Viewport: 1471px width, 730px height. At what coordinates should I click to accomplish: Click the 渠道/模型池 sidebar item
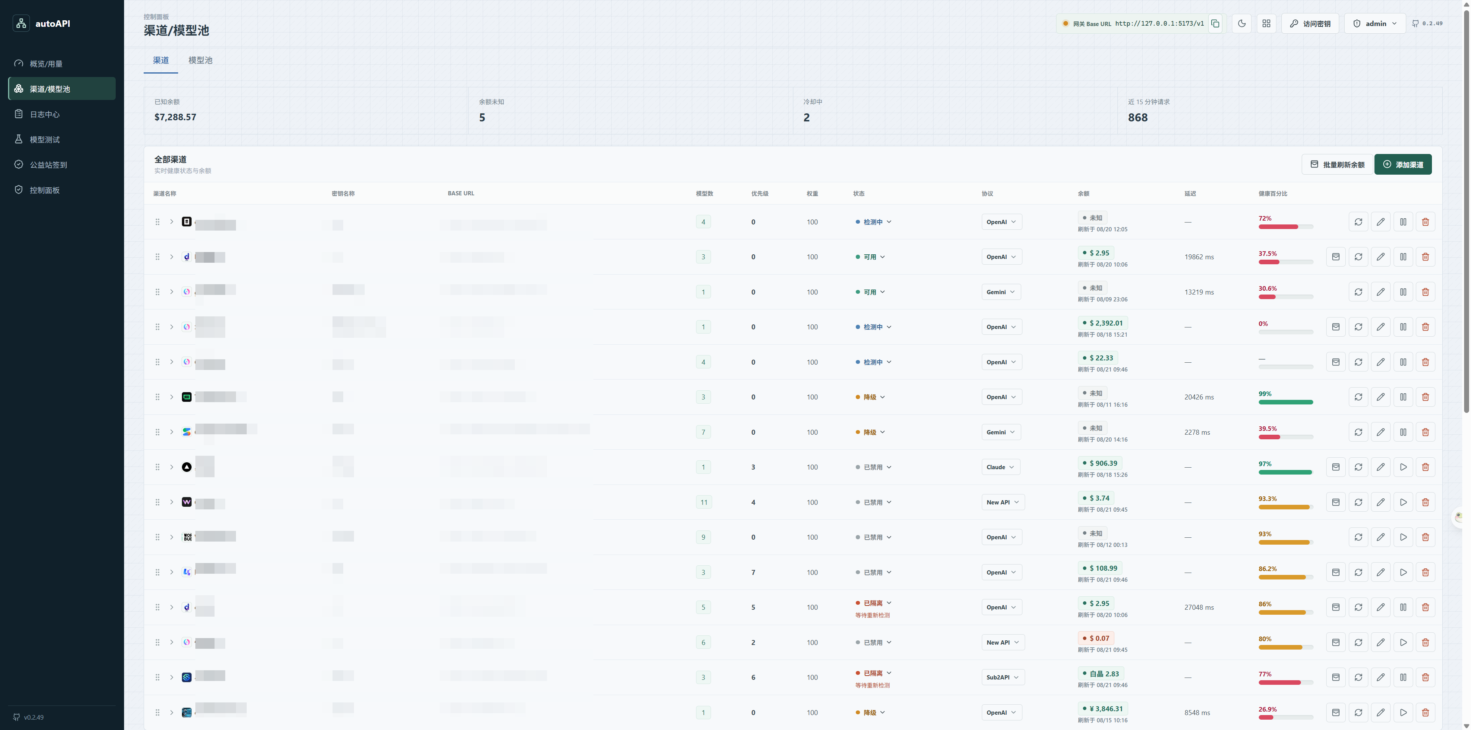pyautogui.click(x=62, y=89)
